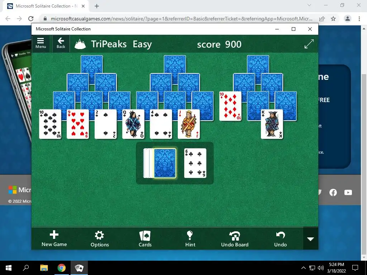This screenshot has width=367, height=275.
Task: Open a new Chrome tab
Action: point(97,6)
